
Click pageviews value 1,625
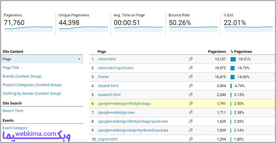[x=221, y=121]
